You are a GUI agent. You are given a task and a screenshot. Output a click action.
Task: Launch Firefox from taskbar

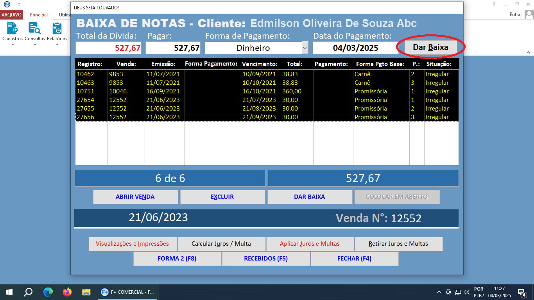pos(67,292)
